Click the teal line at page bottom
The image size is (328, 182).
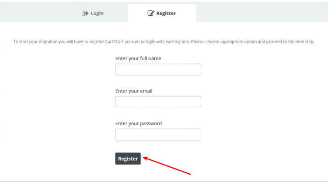[164, 182]
